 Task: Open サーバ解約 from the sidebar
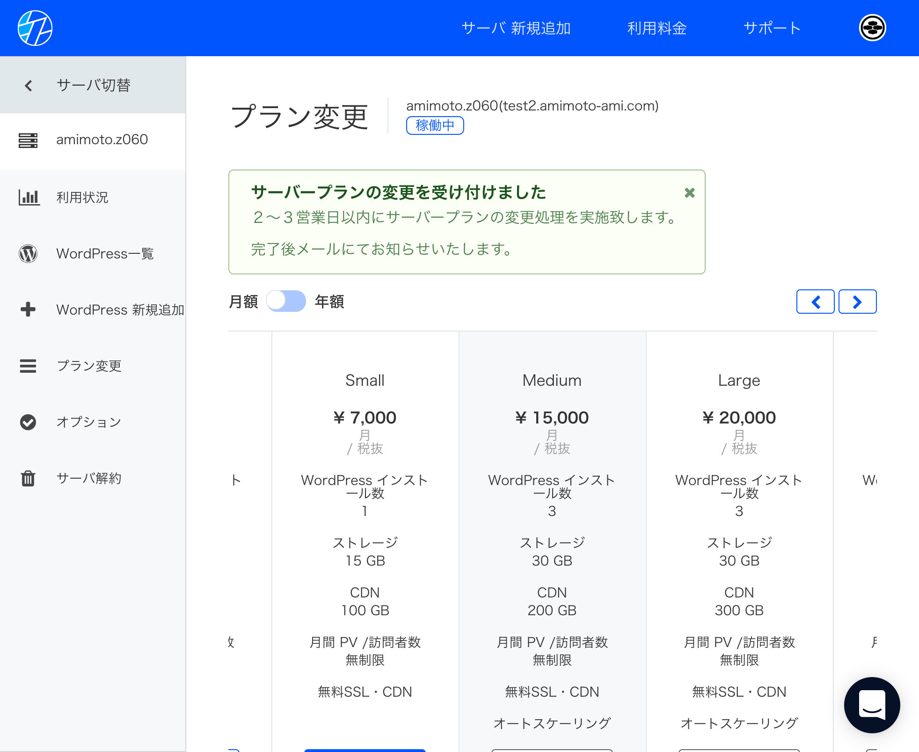coord(93,478)
